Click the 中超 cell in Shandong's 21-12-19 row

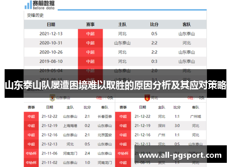31,126
